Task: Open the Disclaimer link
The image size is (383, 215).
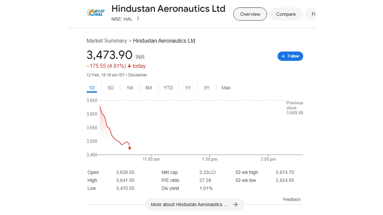Action: coord(138,75)
